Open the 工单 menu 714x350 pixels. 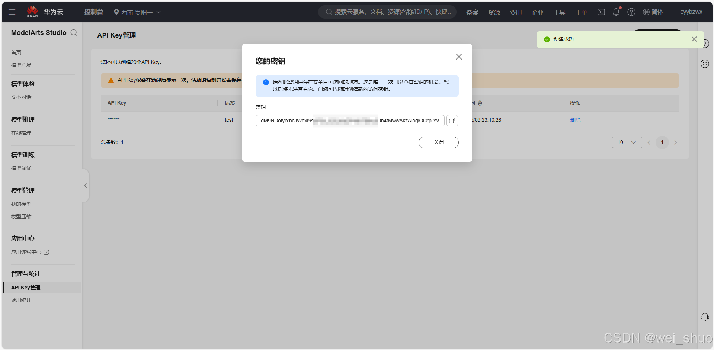tap(581, 12)
